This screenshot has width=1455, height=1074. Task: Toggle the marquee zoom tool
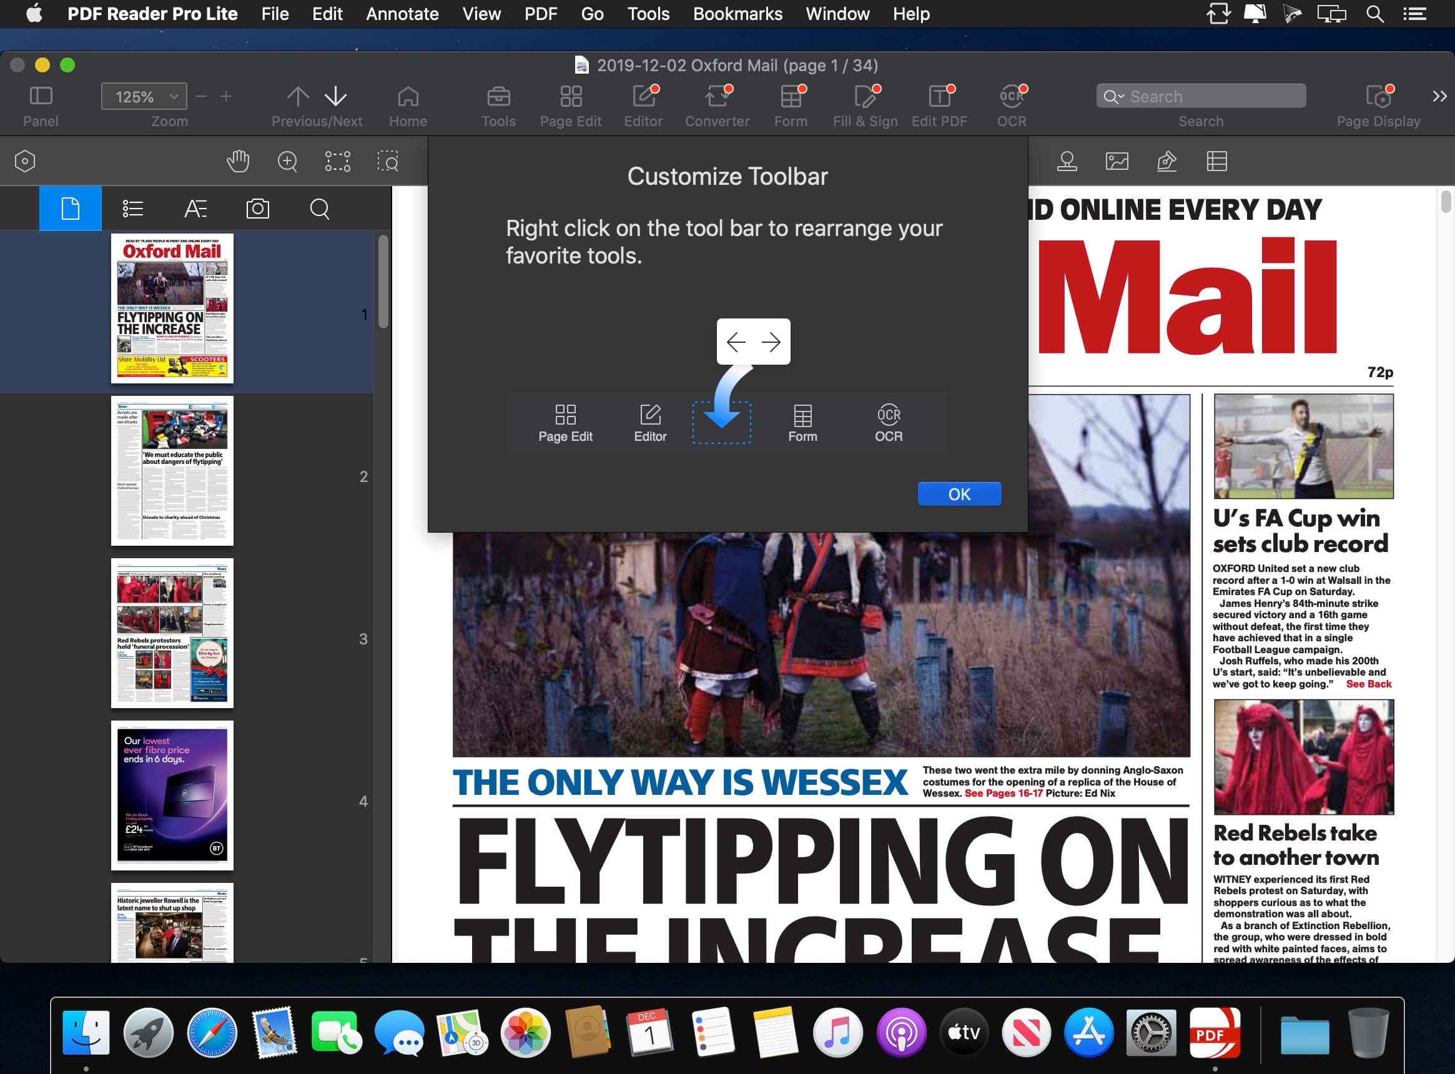point(388,160)
